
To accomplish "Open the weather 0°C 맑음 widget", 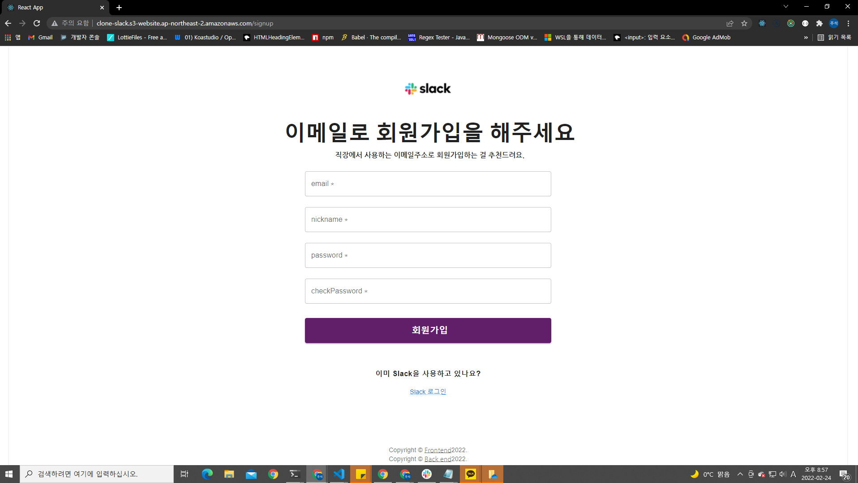I will [710, 474].
